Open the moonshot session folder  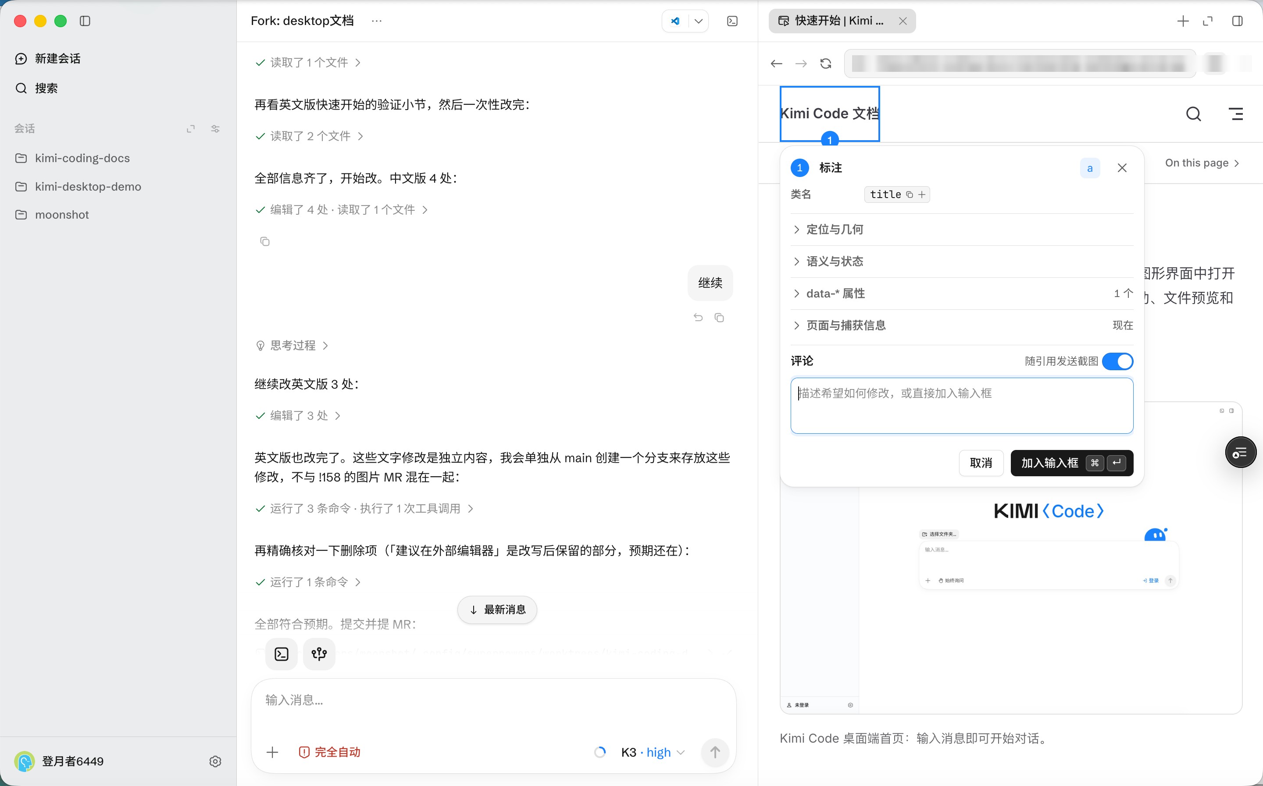point(52,215)
